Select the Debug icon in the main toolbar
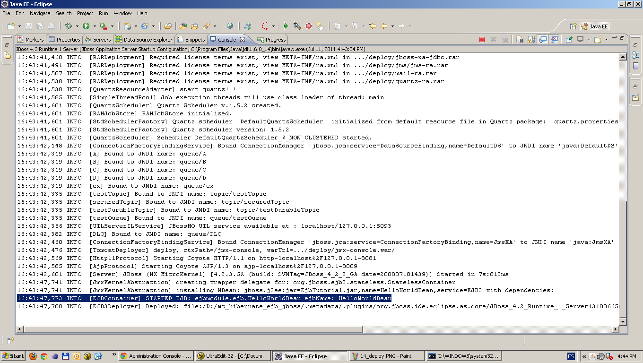643x363 pixels. tap(69, 26)
